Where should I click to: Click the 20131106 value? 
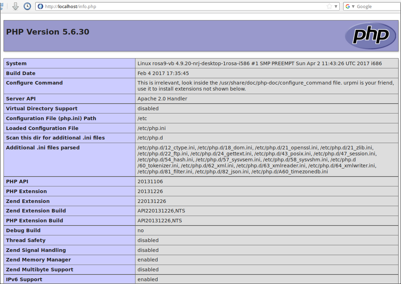(150, 181)
